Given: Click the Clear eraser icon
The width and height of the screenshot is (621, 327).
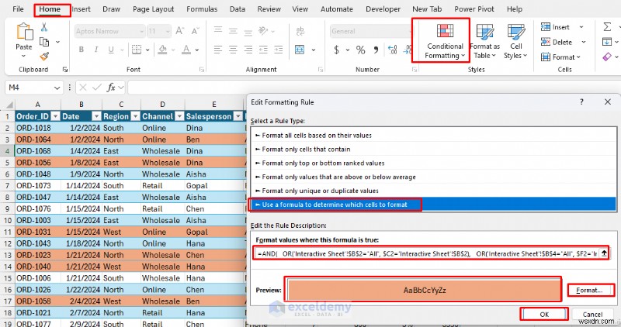Looking at the screenshot, I should point(607,57).
